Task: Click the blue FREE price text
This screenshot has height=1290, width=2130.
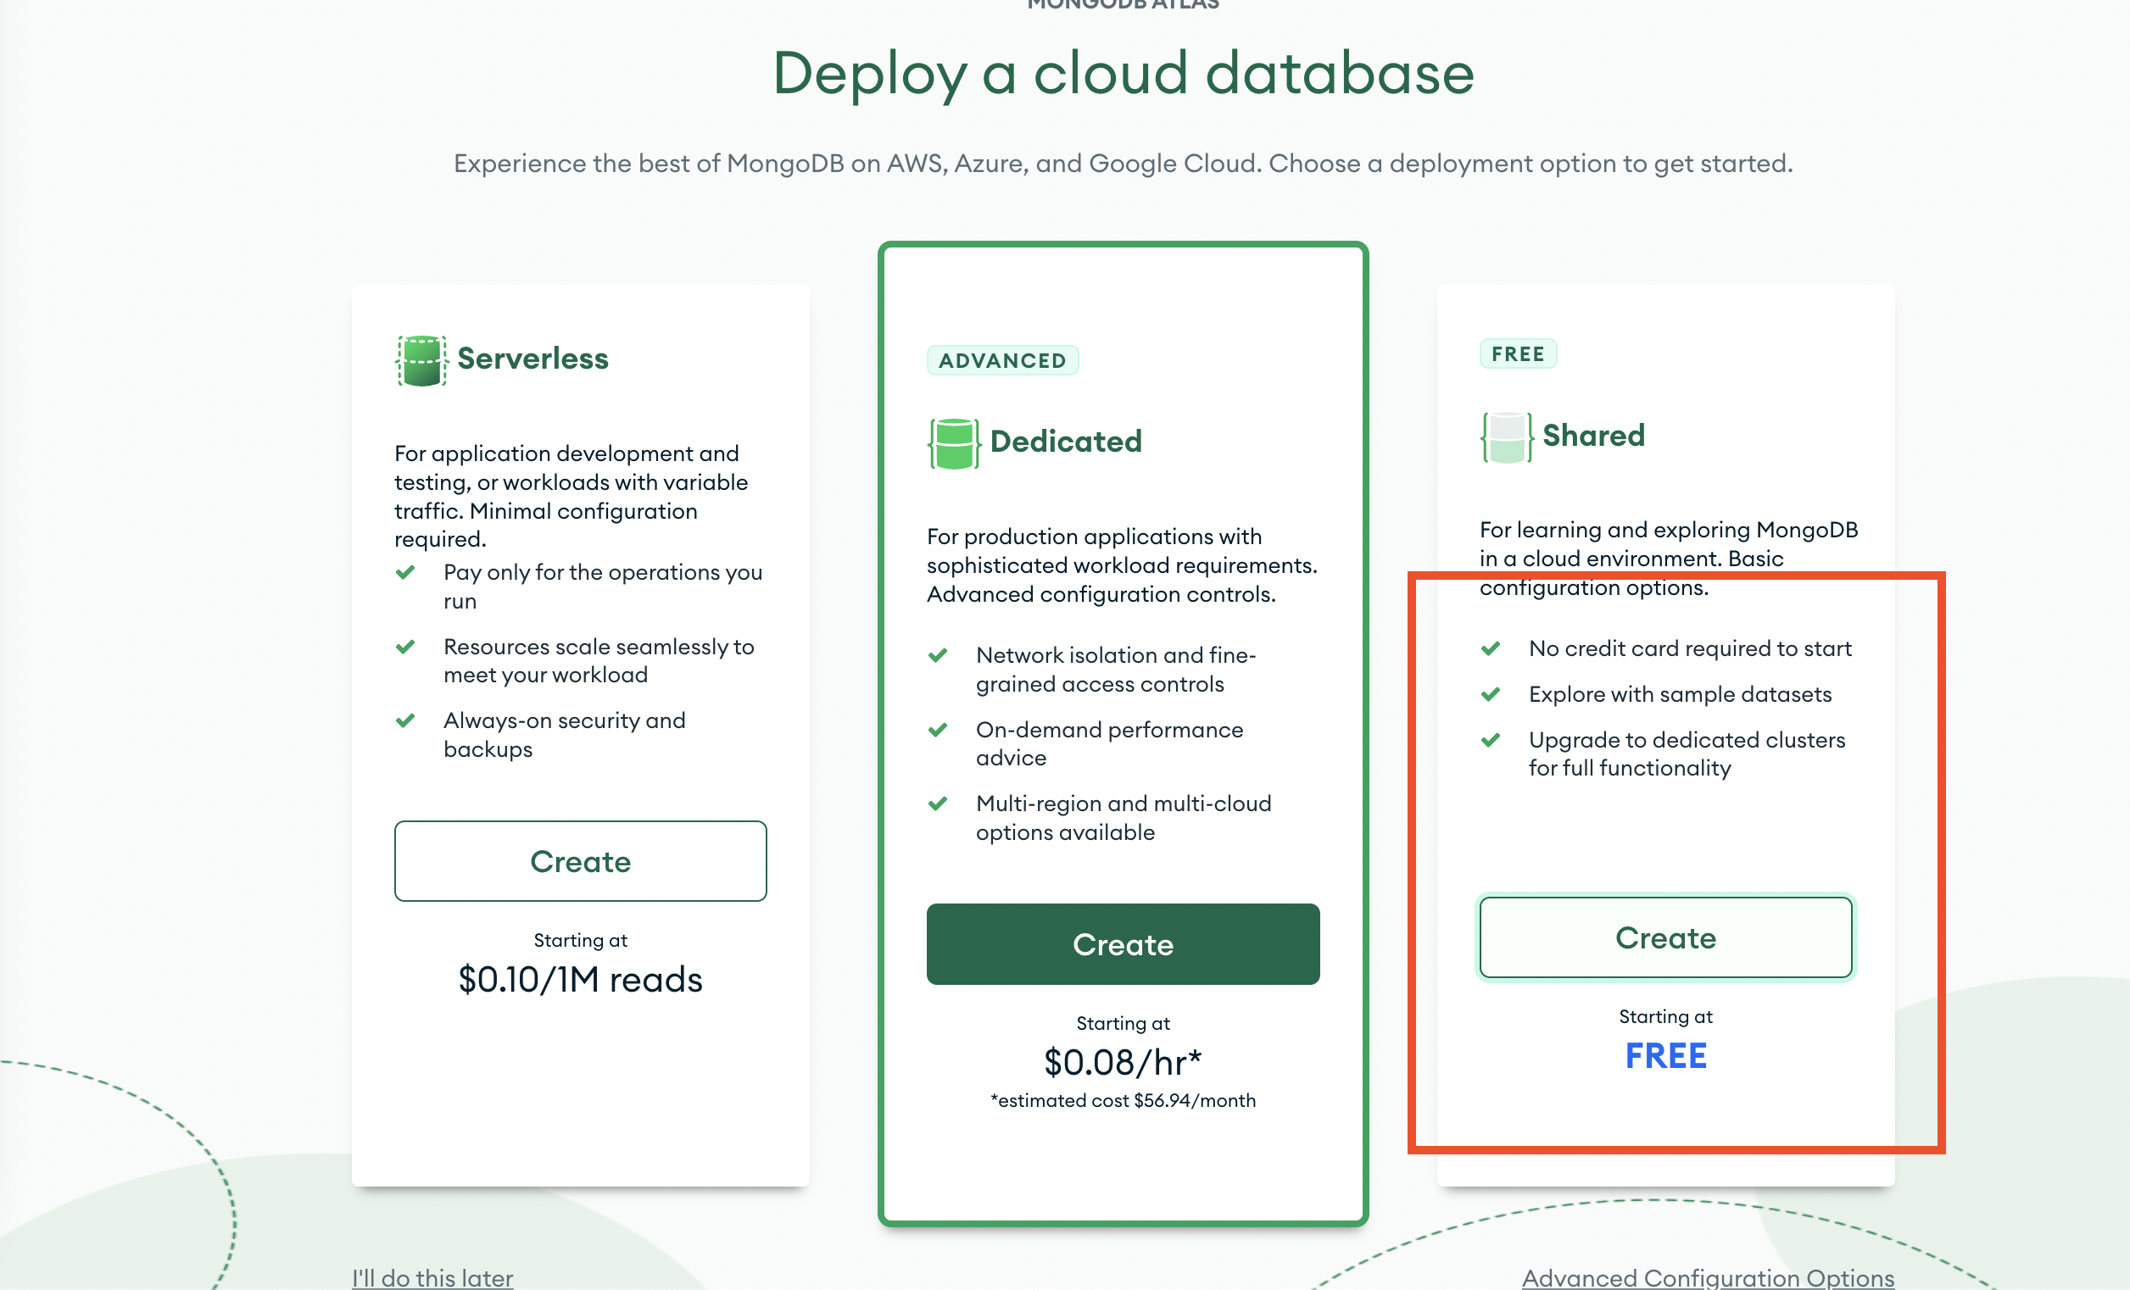Action: point(1666,1056)
